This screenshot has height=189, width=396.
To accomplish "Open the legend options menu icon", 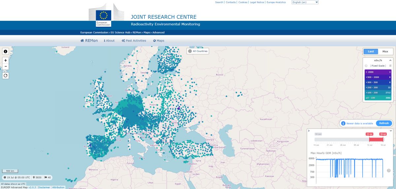I will 390,66.
